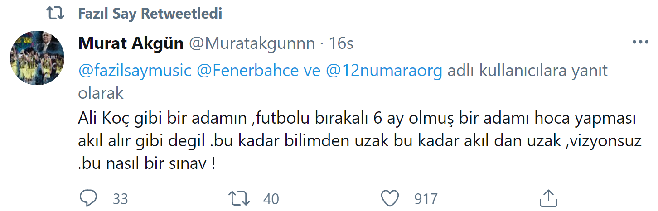Click the 'bu nasıl bir sınav' line

(x=146, y=164)
